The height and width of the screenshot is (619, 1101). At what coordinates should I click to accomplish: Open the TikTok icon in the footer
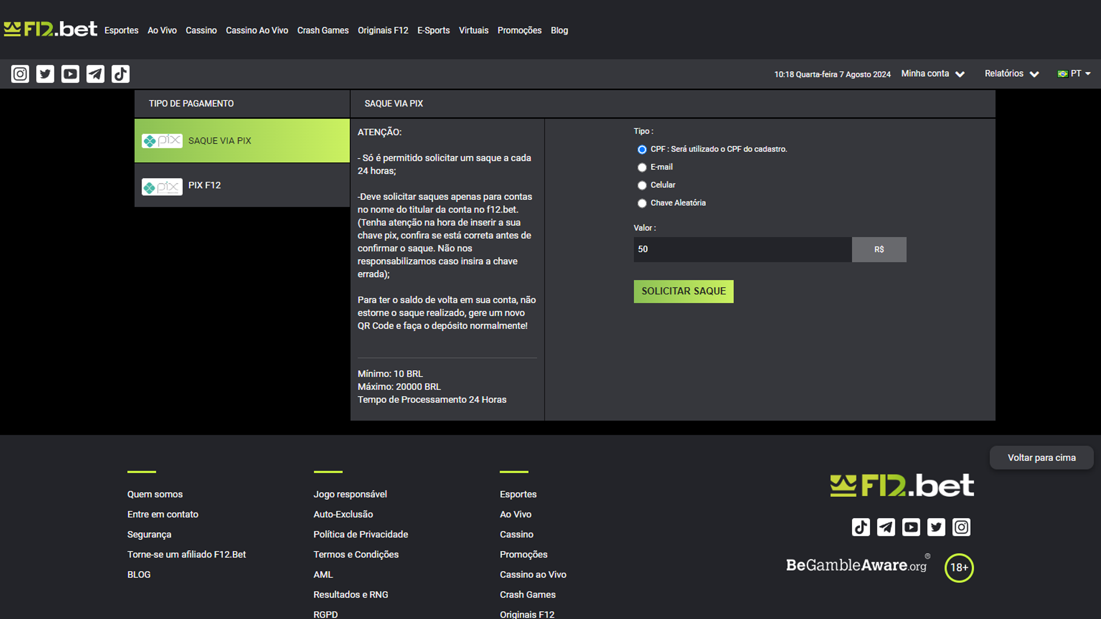coord(860,527)
